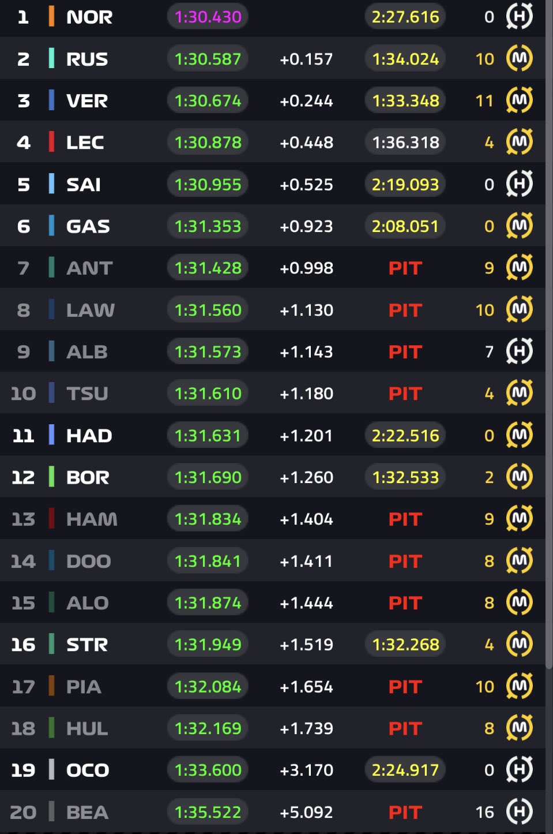Screen dimensions: 553x834
Task: Select VER best lap time 1:30.674
Action: [208, 100]
